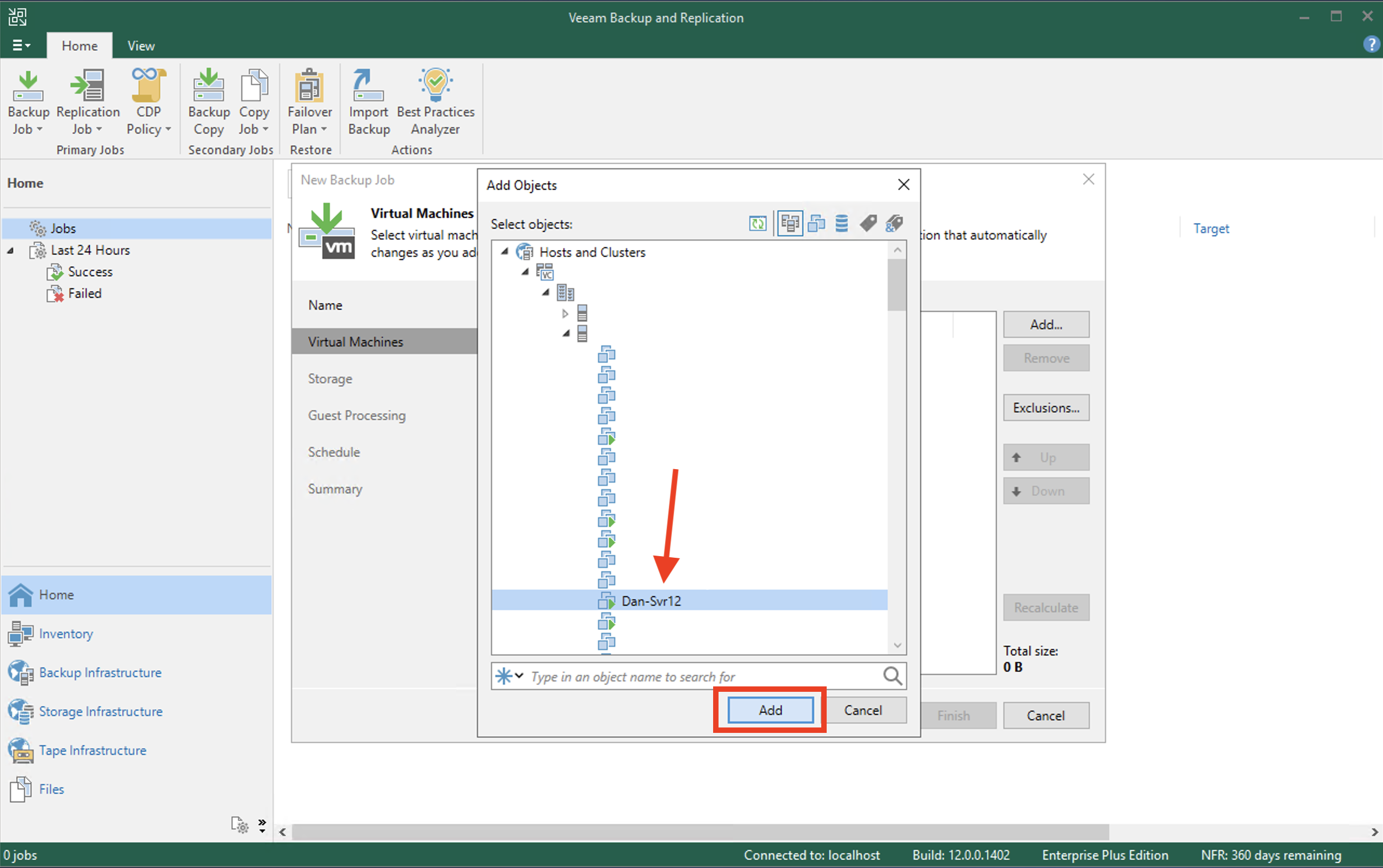Click the search magnifier icon in Add Objects
This screenshot has width=1383, height=868.
click(x=892, y=676)
